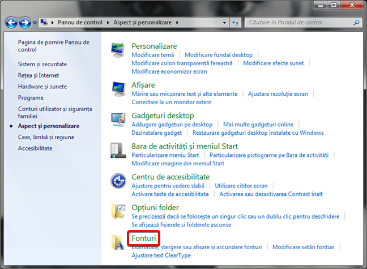Screen dimensions: 367x269
Task: Click the Opțiuni folder icon
Action: 118,211
